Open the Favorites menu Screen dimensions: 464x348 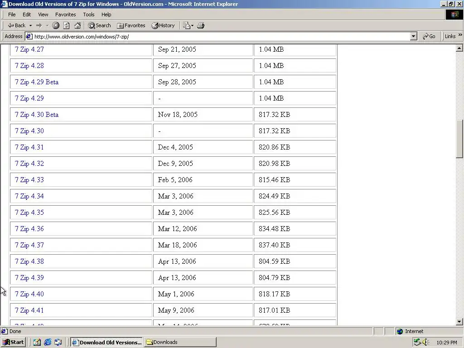tap(65, 14)
